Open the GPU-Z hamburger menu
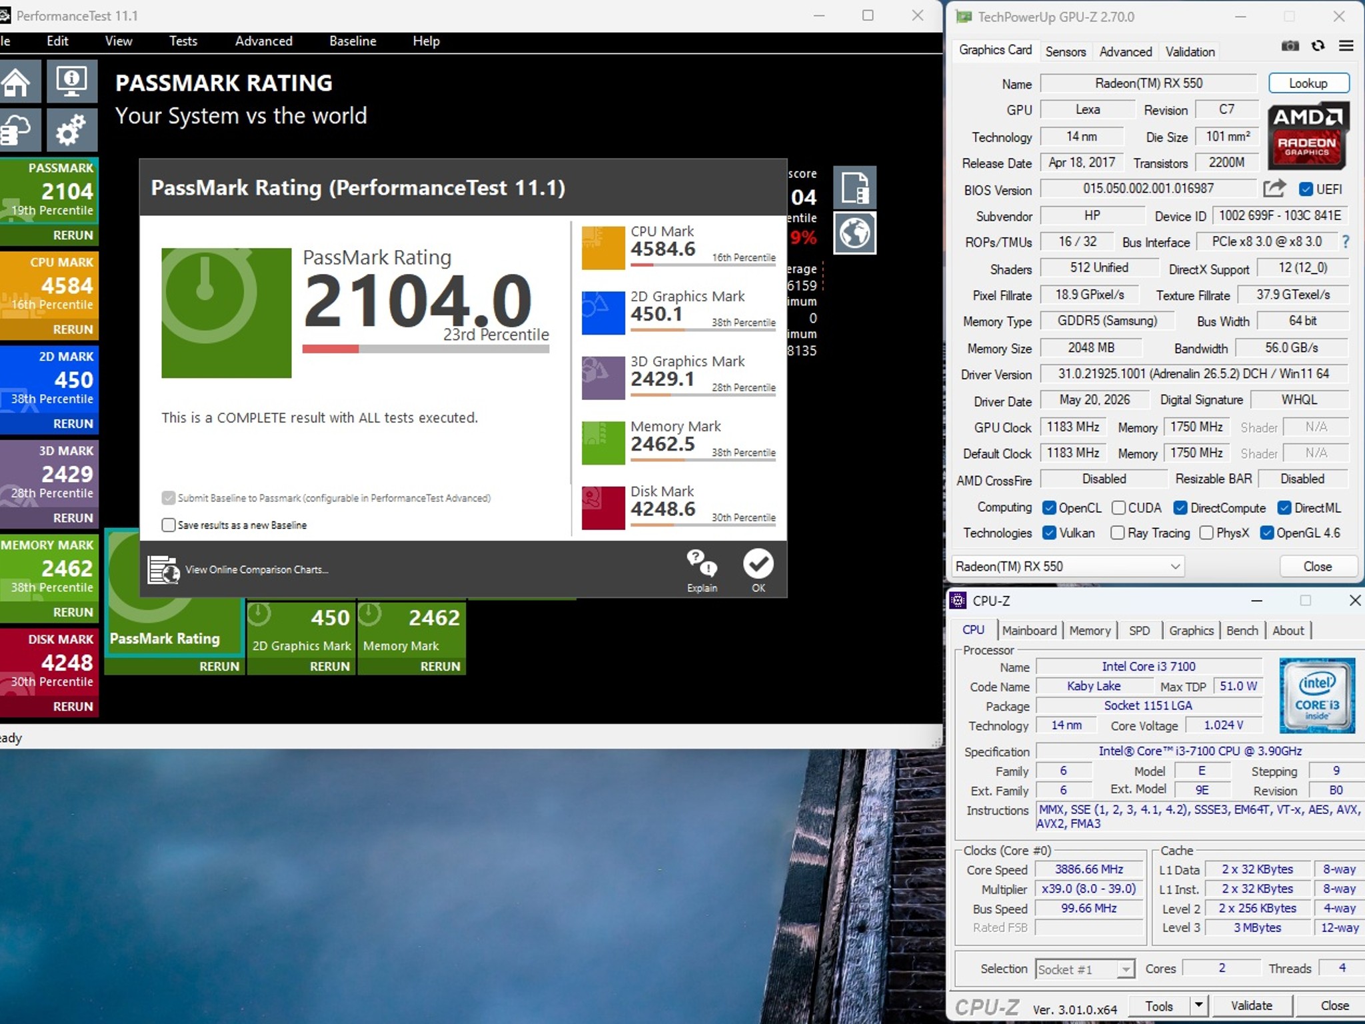Image resolution: width=1365 pixels, height=1024 pixels. coord(1346,46)
